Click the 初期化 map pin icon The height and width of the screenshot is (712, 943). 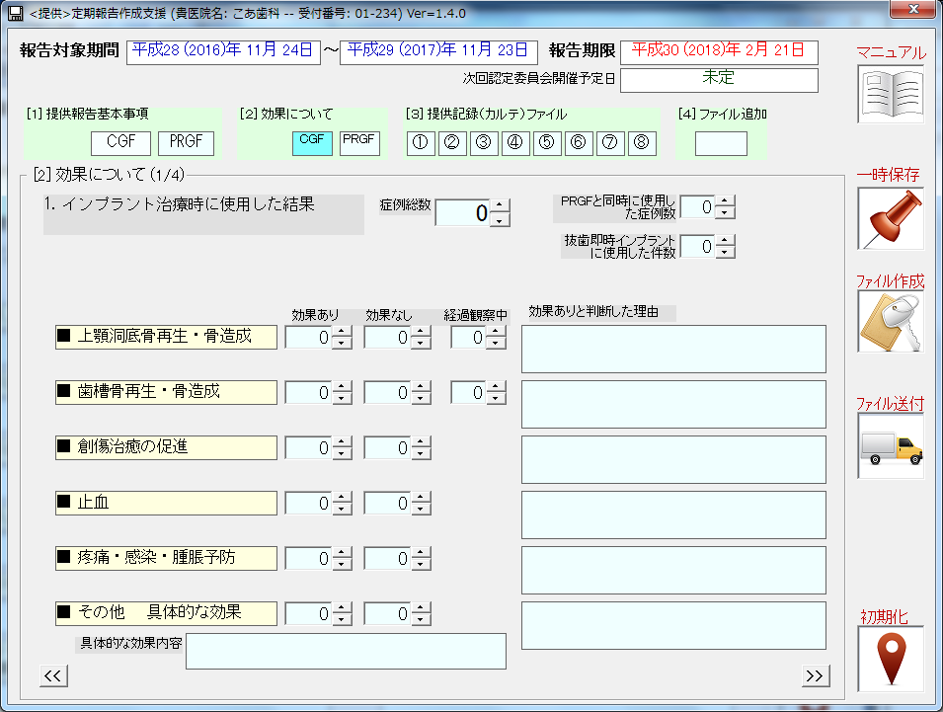click(890, 658)
